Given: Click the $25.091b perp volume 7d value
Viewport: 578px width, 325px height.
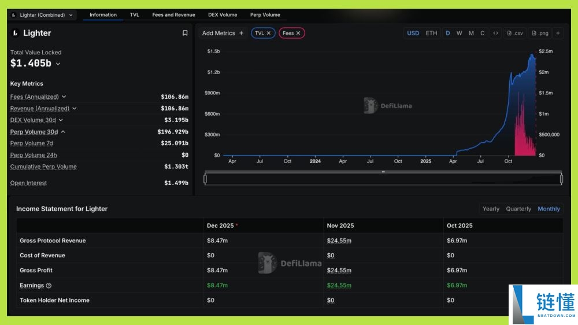Looking at the screenshot, I should click(175, 143).
